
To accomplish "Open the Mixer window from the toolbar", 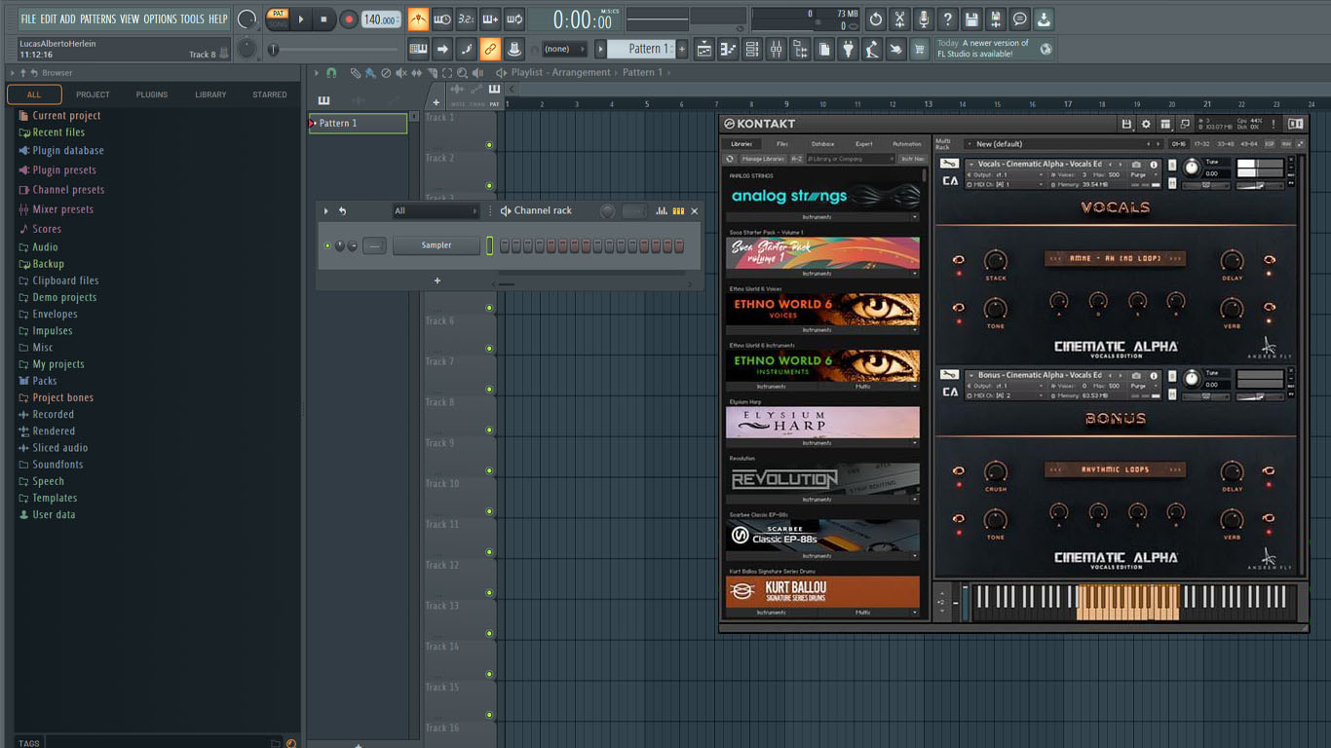I will [777, 50].
